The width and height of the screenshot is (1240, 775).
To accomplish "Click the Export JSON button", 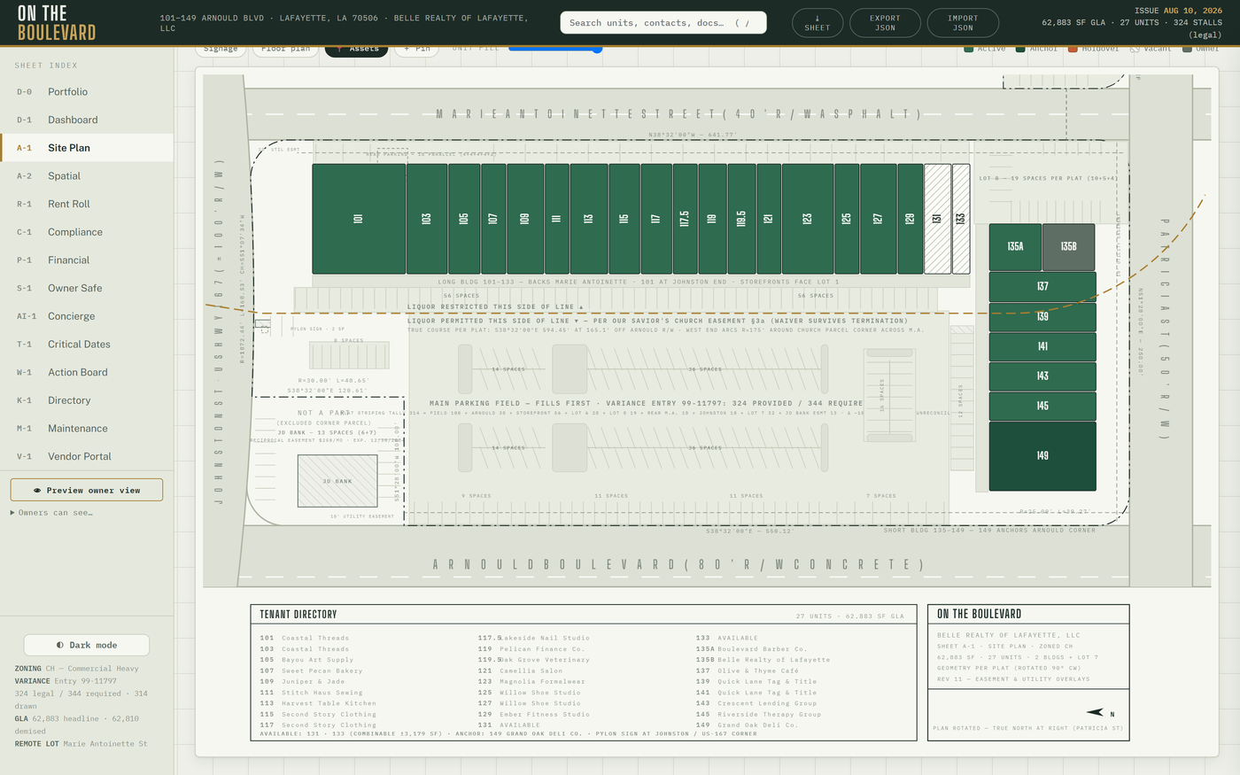I will tap(885, 23).
